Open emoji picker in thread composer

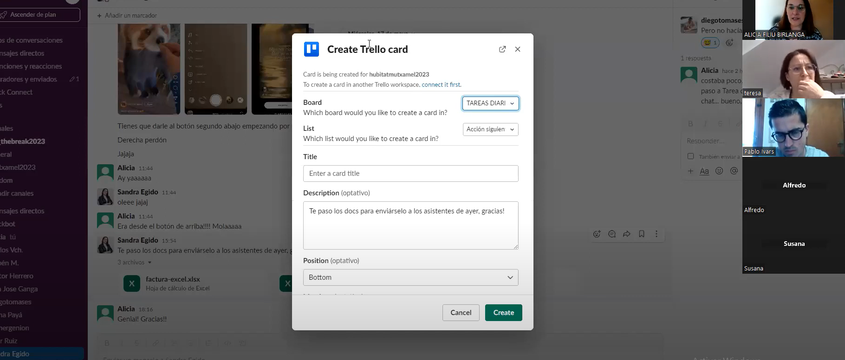[x=719, y=171]
